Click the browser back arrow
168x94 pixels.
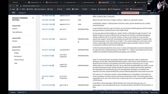[10, 6]
